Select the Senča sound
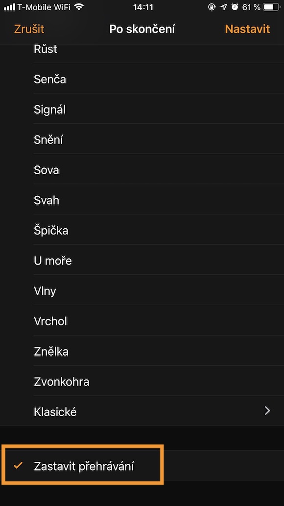The width and height of the screenshot is (284, 506). 142,79
